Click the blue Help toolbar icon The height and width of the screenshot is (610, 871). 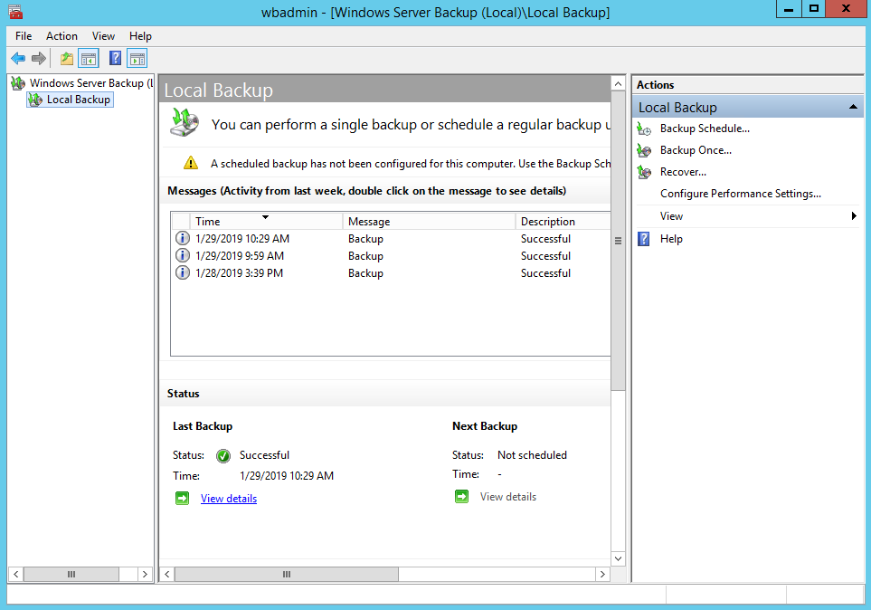(x=115, y=59)
